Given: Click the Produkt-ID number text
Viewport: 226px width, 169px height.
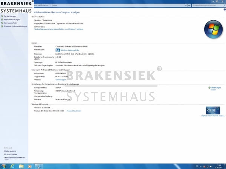Looking at the screenshot, I should 49,111.
